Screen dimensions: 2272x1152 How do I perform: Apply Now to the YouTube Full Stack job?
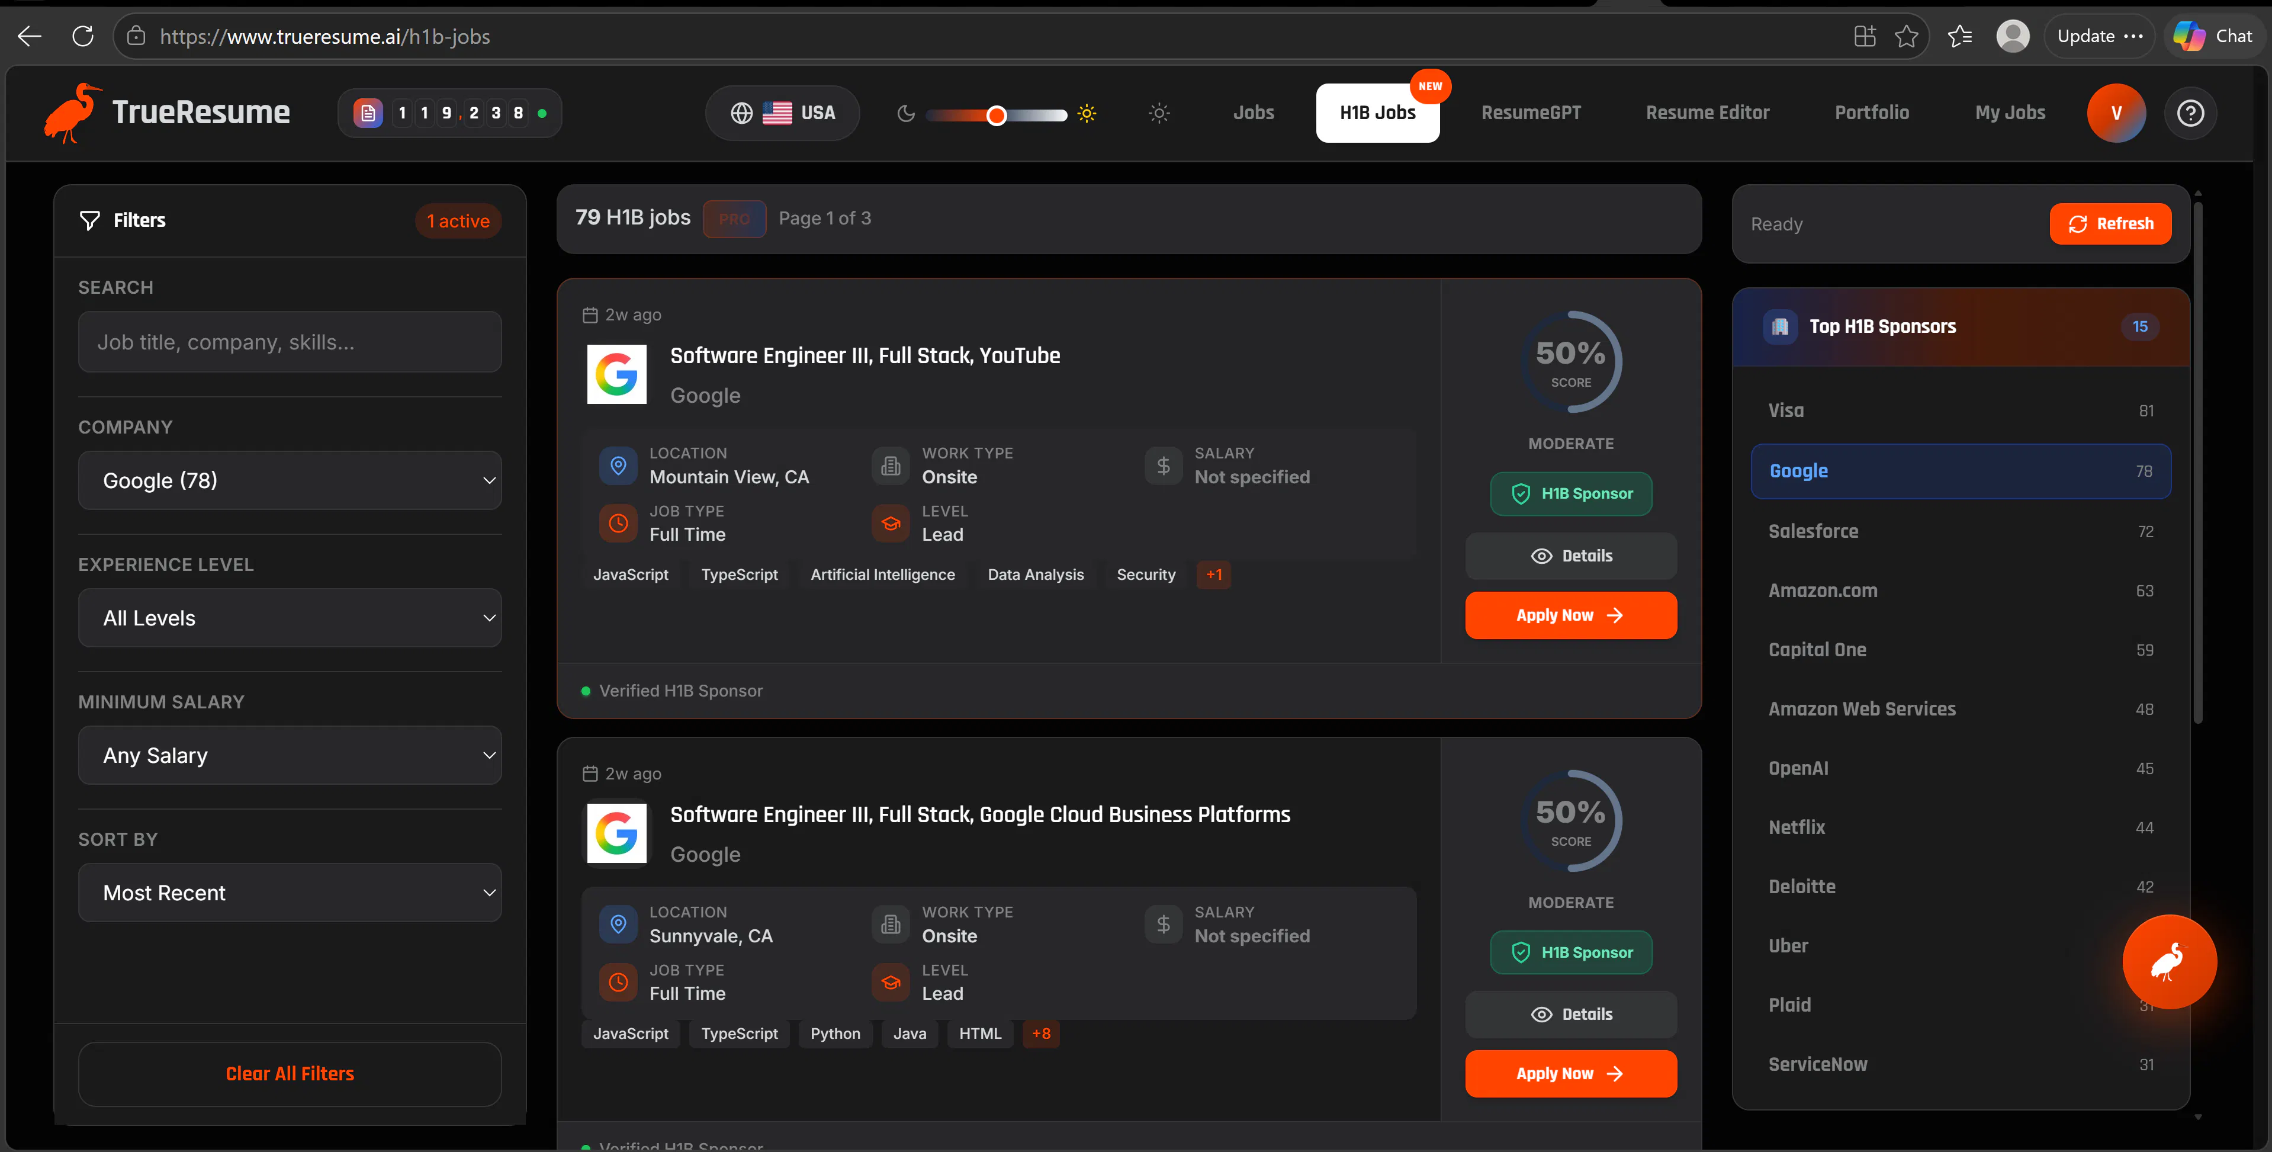pos(1571,616)
